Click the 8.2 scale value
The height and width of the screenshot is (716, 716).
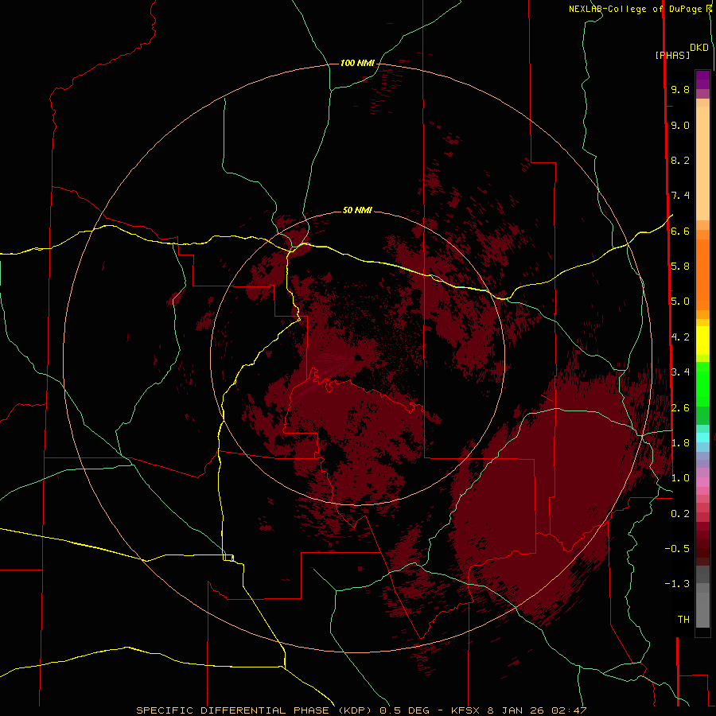pyautogui.click(x=680, y=160)
